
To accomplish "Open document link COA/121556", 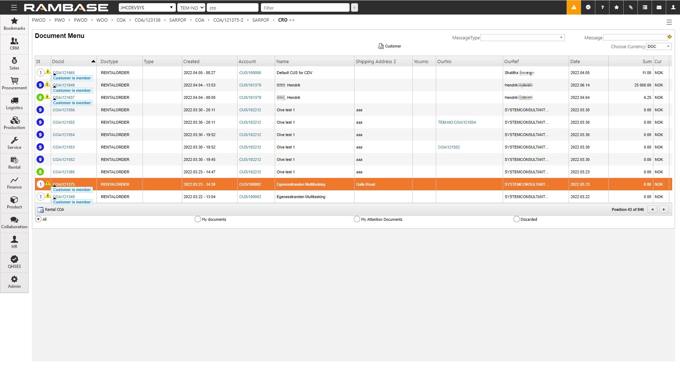I will pos(64,110).
